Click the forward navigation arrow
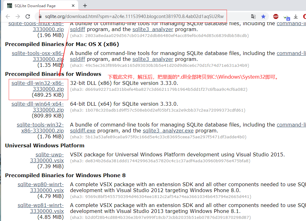This screenshot has width=306, height=221. coord(17,17)
